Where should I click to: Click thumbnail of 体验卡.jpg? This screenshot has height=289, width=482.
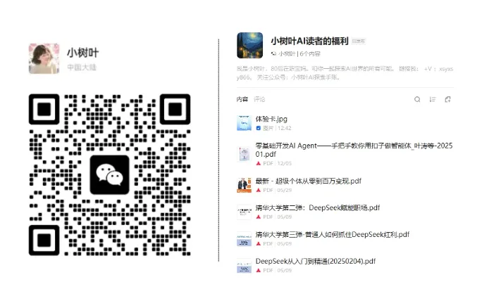244,123
